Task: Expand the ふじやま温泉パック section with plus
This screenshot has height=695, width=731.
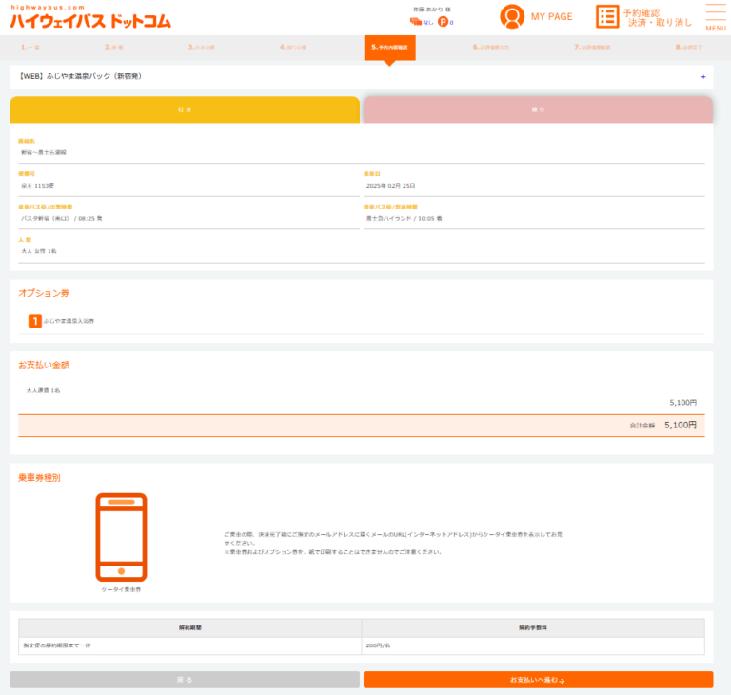Action: point(702,76)
